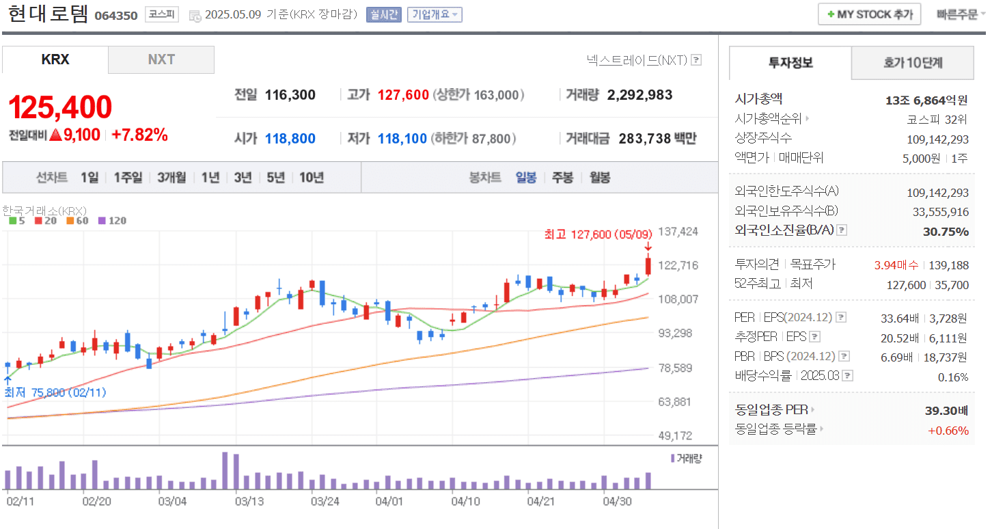Click the 33,555,916 foreign holdings value
1005x529 pixels.
click(941, 212)
